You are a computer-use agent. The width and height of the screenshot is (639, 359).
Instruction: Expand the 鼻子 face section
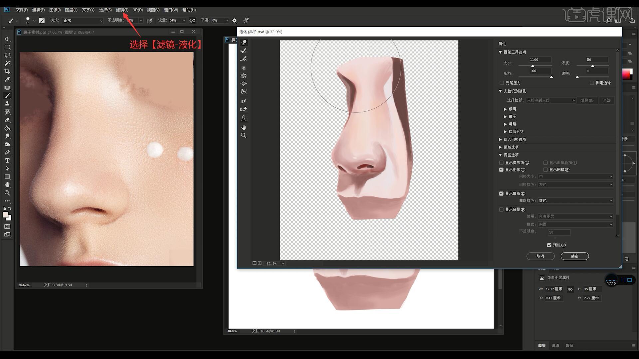click(x=505, y=117)
